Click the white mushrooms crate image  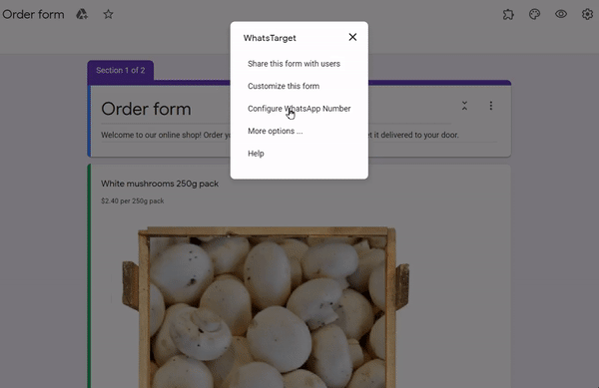tap(266, 307)
